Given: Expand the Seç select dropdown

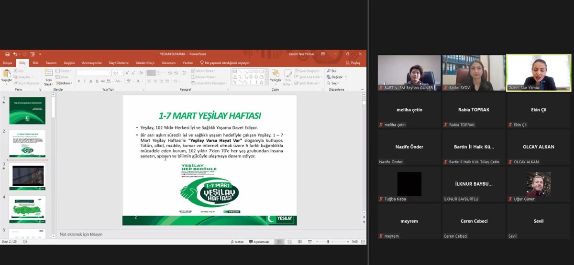Looking at the screenshot, I should [333, 83].
